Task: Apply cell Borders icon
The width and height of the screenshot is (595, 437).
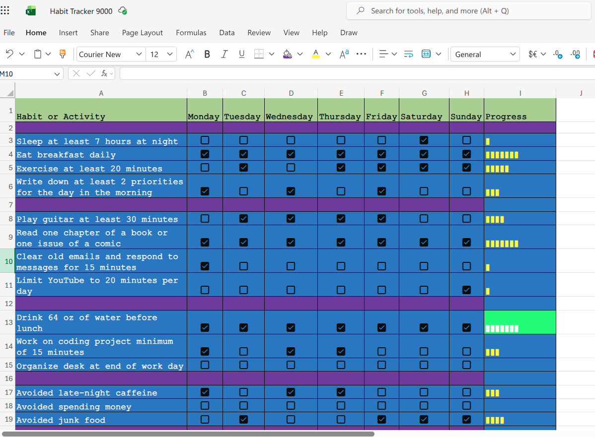Action: pos(259,54)
